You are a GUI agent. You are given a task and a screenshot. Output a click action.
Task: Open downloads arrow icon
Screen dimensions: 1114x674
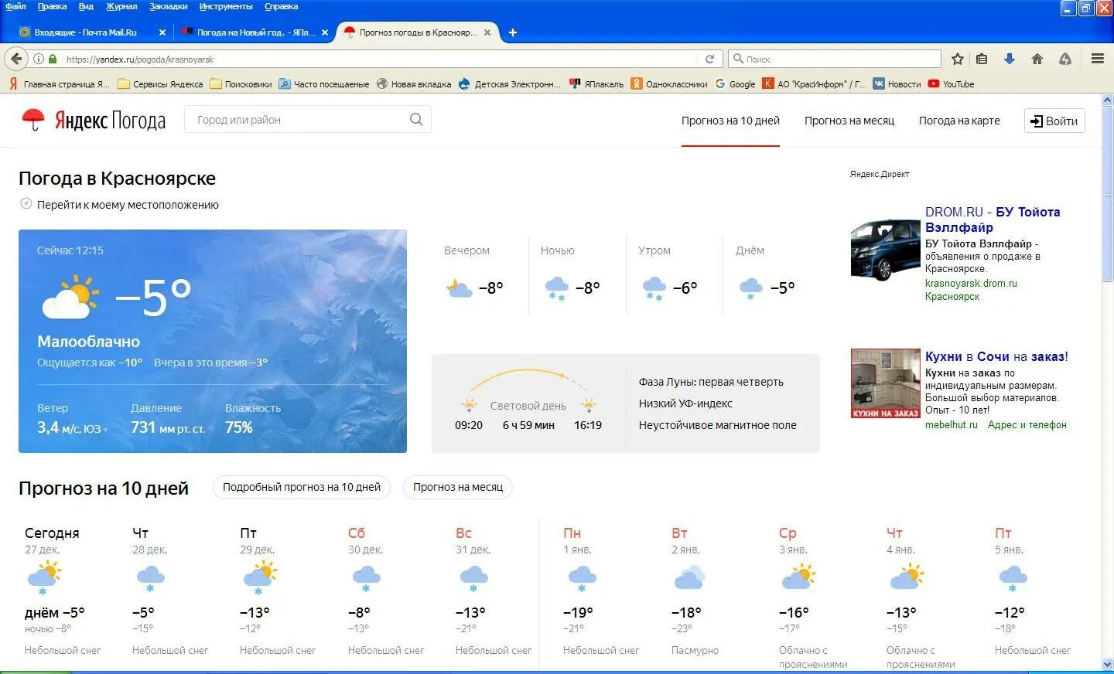(x=1009, y=59)
